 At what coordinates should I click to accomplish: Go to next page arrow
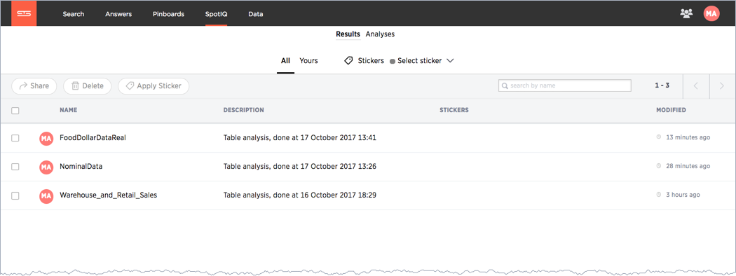click(722, 86)
